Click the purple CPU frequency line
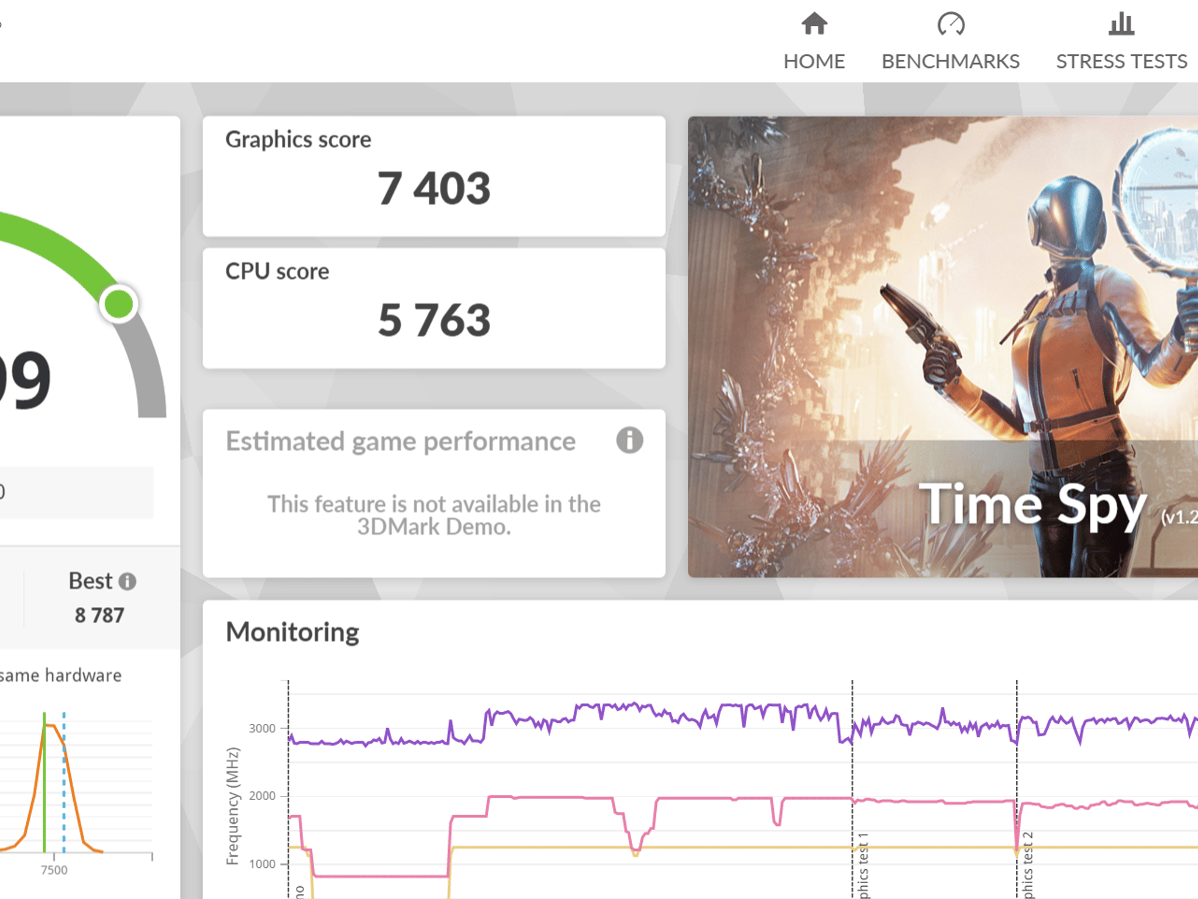Viewport: 1198px width, 899px height. [x=643, y=709]
